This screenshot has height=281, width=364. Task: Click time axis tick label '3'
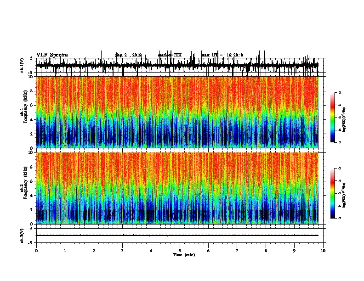(x=122, y=251)
